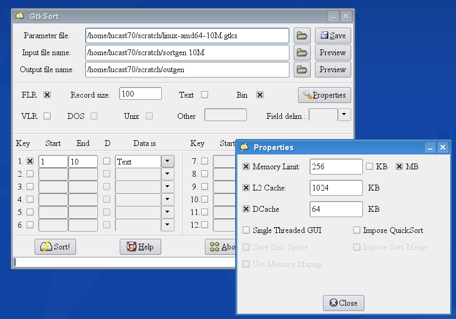The image size is (456, 319).
Task: Open Help with the lifebuoy button
Action: point(140,247)
